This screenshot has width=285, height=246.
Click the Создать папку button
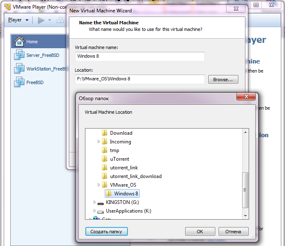click(x=106, y=232)
